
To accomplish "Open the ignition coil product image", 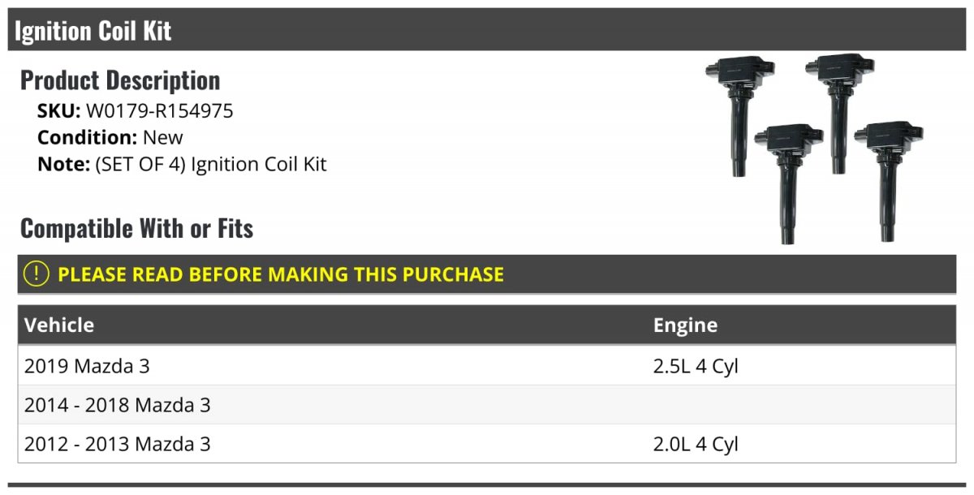I will click(814, 148).
